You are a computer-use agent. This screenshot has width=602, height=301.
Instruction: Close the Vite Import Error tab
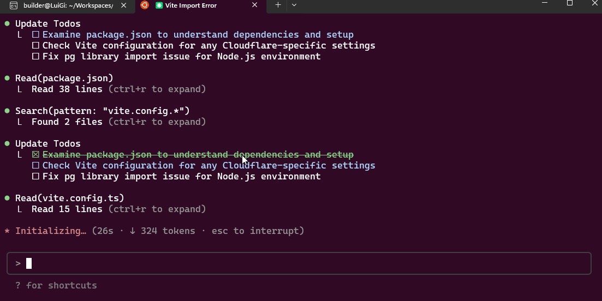tap(254, 5)
